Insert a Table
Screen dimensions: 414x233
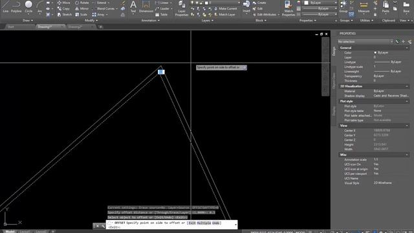(161, 14)
